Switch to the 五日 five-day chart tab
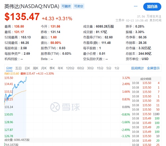166x146 pixels. click(x=18, y=68)
